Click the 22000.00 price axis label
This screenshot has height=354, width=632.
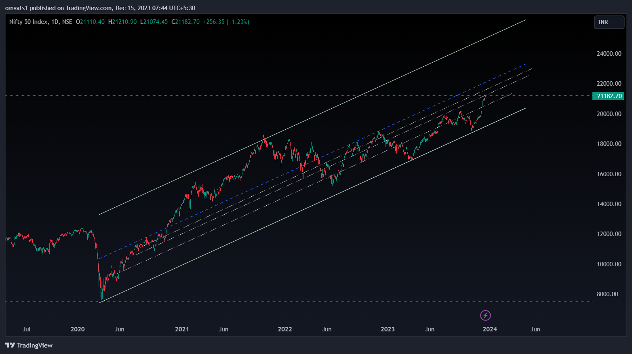pos(609,84)
